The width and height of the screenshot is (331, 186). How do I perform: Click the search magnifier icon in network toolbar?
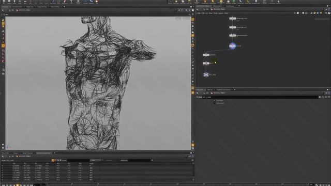(x=326, y=13)
